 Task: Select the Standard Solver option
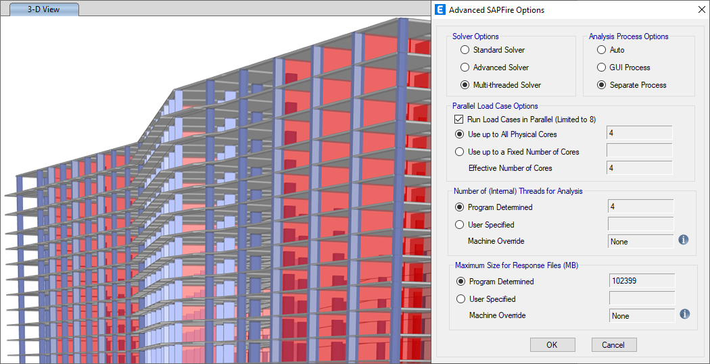pyautogui.click(x=492, y=50)
